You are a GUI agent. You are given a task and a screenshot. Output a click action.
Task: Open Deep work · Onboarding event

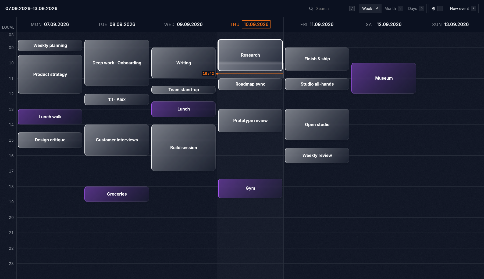(x=117, y=63)
